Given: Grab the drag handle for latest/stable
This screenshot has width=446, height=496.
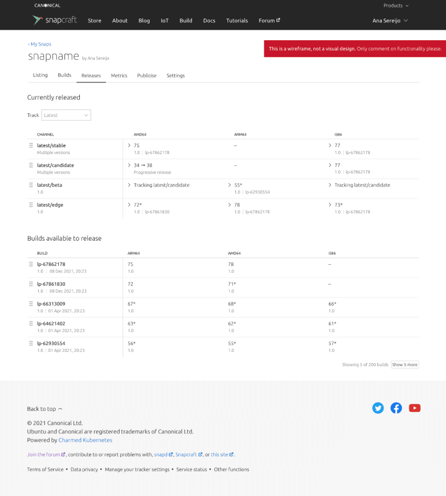Looking at the screenshot, I should coord(31,145).
